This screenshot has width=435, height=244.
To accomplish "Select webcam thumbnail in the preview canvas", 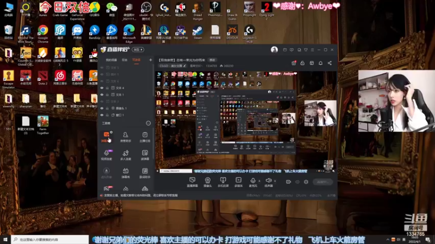I will (x=320, y=113).
